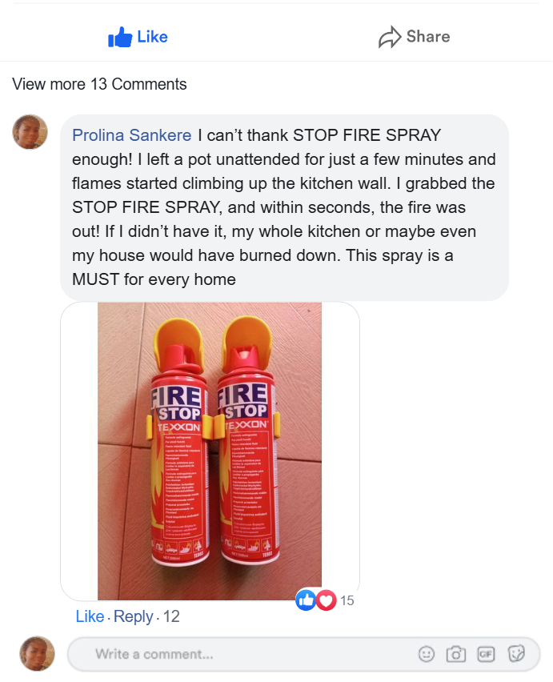This screenshot has width=553, height=682.
Task: Open the GIF picker in the comment box
Action: 486,654
